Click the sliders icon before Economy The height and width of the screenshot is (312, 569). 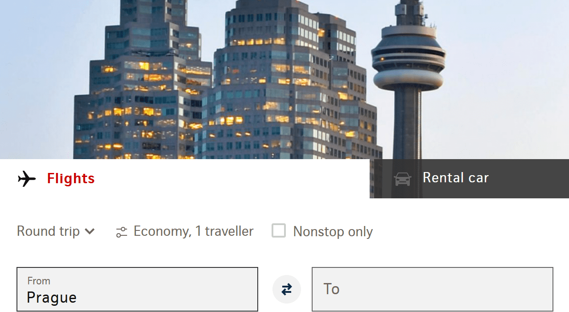tap(122, 232)
